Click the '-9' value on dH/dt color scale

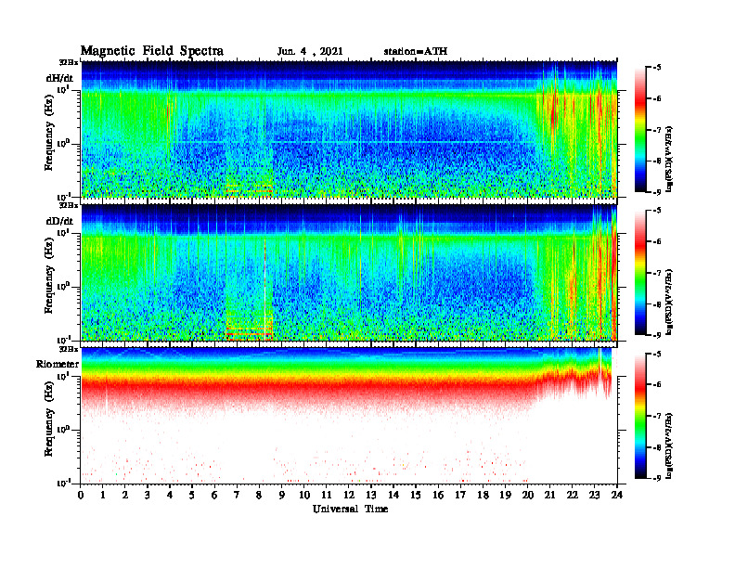click(x=656, y=192)
